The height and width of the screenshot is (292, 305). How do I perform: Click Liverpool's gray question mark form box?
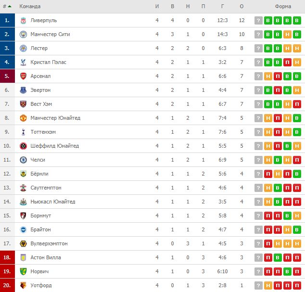point(259,20)
